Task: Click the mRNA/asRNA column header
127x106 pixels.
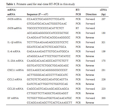Action: 12,12
